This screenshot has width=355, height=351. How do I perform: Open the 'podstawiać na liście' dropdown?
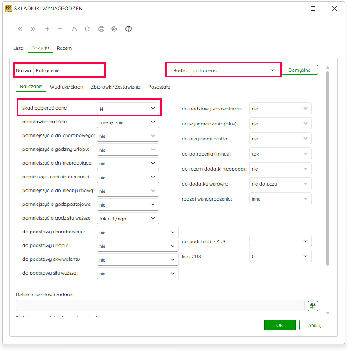tap(128, 122)
